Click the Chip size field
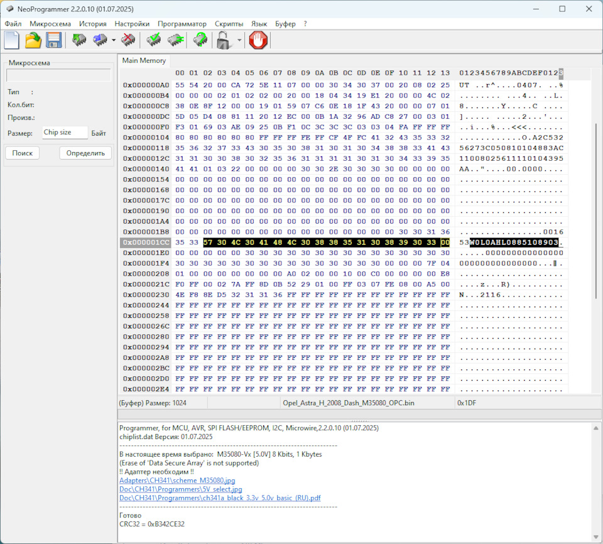Screen dimensions: 603x544 [65, 133]
